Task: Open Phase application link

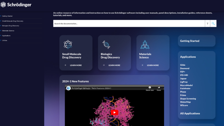Action: 183,92
